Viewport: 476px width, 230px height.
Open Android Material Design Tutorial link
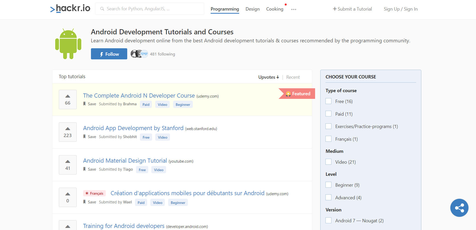pyautogui.click(x=125, y=161)
